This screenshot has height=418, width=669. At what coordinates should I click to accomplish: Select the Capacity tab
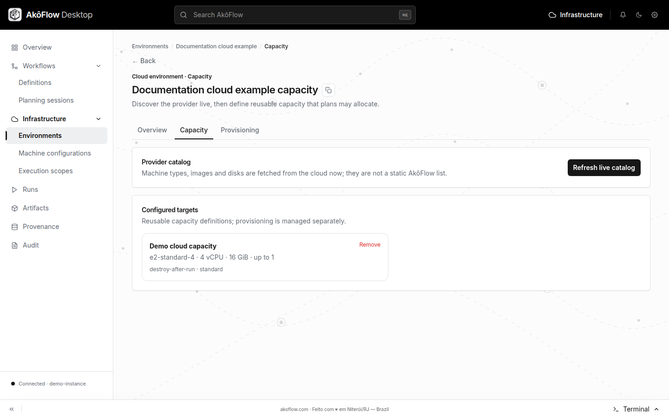(x=194, y=130)
